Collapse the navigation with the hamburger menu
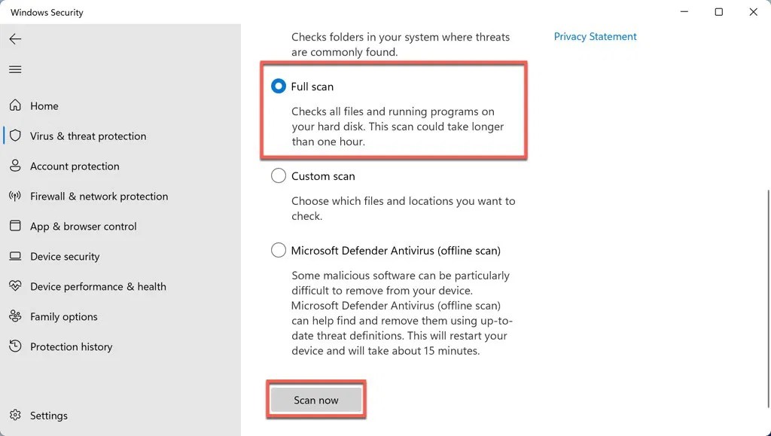Viewport: 771px width, 436px height. pyautogui.click(x=15, y=69)
